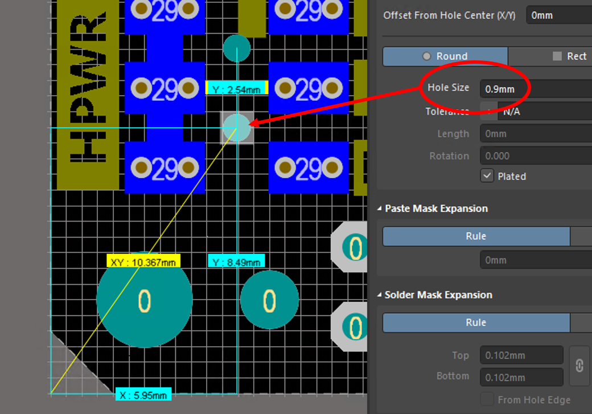Click the Hole Size input field
Viewport: 592px width, 414px height.
(x=536, y=89)
